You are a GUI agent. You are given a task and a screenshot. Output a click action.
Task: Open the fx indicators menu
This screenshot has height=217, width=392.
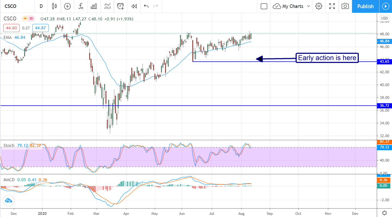(x=81, y=6)
